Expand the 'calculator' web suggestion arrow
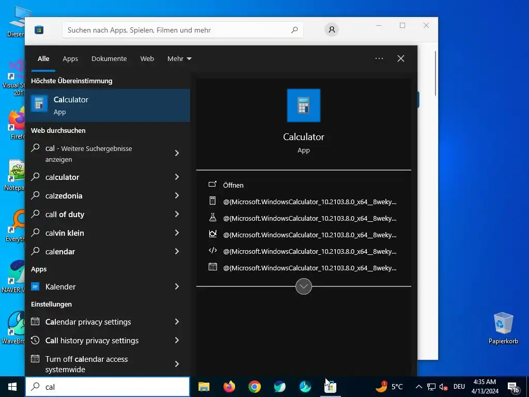This screenshot has height=397, width=529. point(177,177)
